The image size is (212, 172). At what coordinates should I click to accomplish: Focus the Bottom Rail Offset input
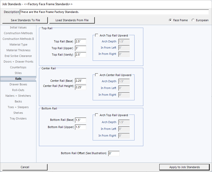114,153
